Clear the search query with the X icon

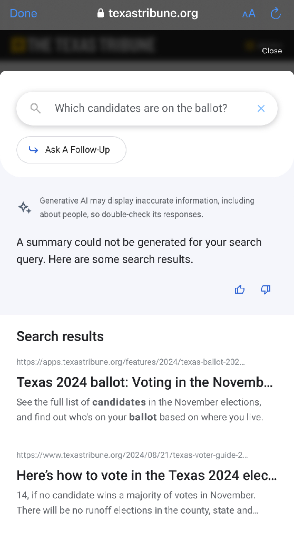[x=261, y=109]
